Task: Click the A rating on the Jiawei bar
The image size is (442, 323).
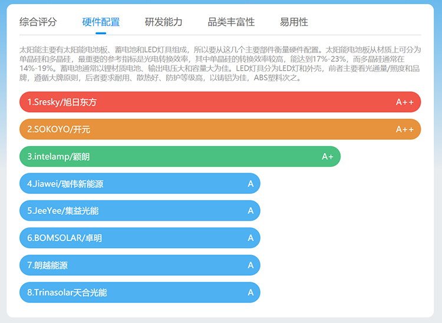Action: click(250, 184)
